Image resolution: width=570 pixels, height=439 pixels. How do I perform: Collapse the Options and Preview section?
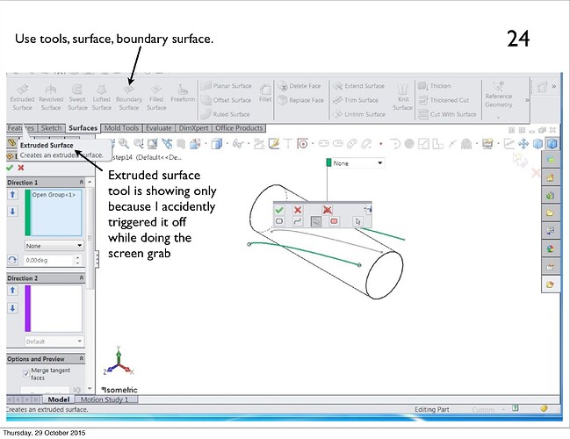[x=81, y=358]
